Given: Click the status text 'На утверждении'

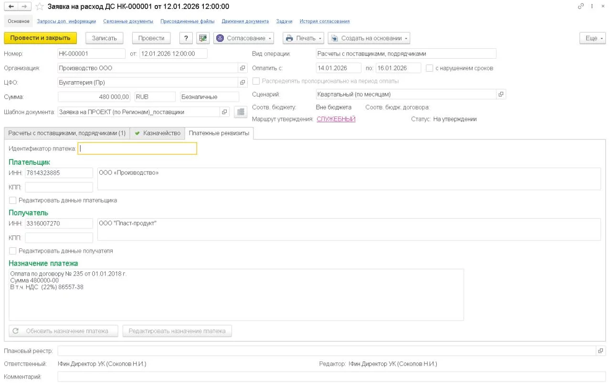Looking at the screenshot, I should [x=455, y=119].
